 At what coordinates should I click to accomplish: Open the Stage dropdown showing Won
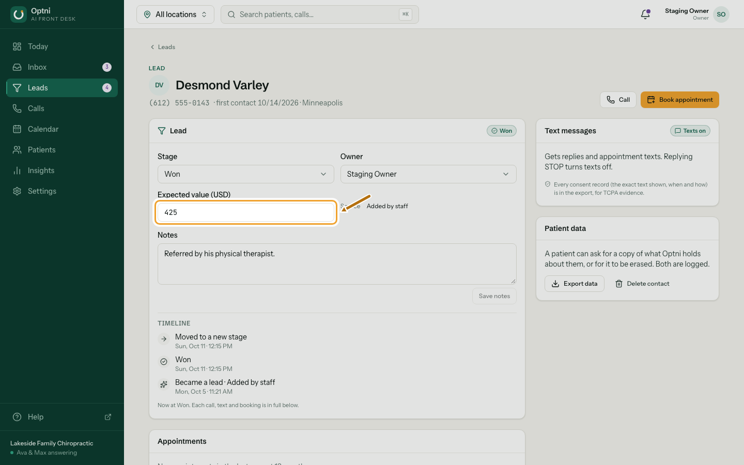245,174
